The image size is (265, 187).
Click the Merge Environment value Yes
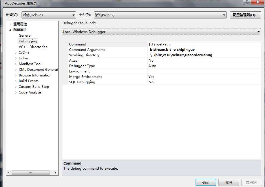click(x=151, y=77)
